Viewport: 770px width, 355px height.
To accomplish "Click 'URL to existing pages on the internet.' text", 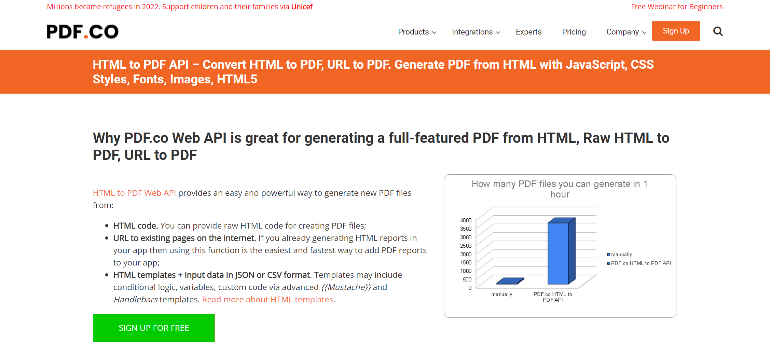I will coord(184,238).
